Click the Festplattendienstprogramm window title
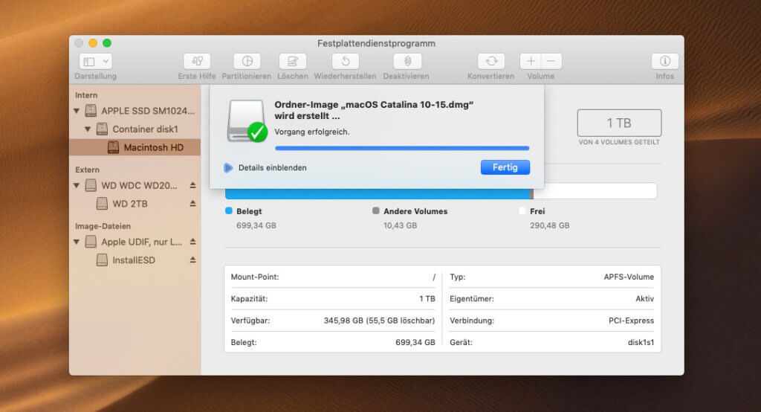 [x=376, y=43]
